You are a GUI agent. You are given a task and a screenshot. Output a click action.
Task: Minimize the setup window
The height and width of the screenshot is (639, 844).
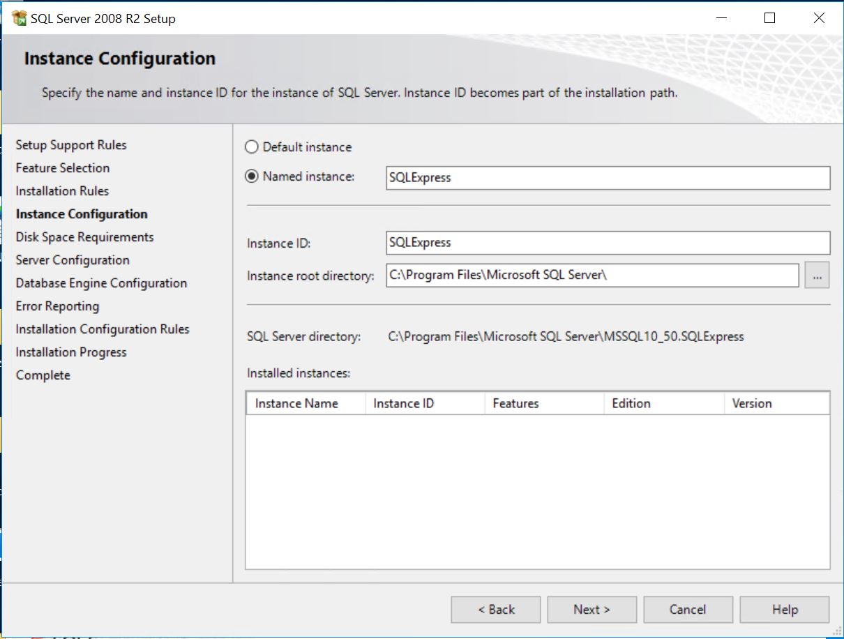click(721, 19)
